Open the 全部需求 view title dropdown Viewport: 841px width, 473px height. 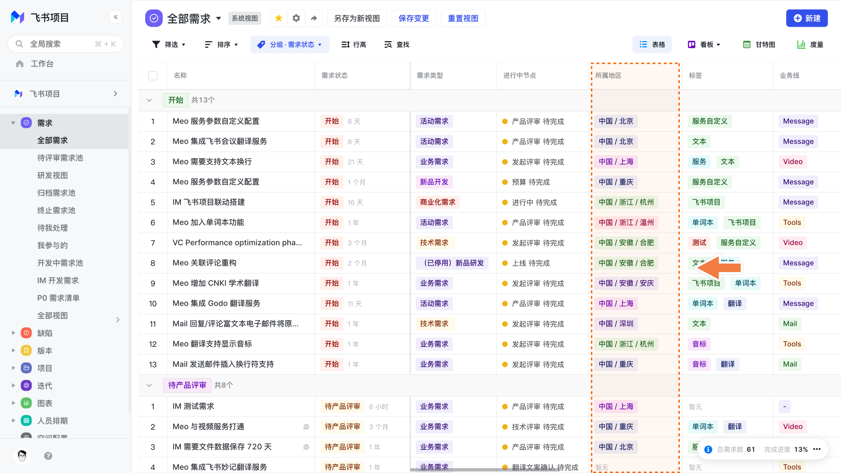[x=219, y=18]
